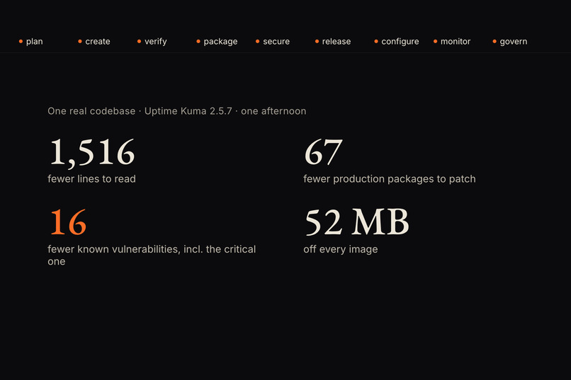Click the 52 MB statistic
This screenshot has width=571, height=380.
pos(357,222)
